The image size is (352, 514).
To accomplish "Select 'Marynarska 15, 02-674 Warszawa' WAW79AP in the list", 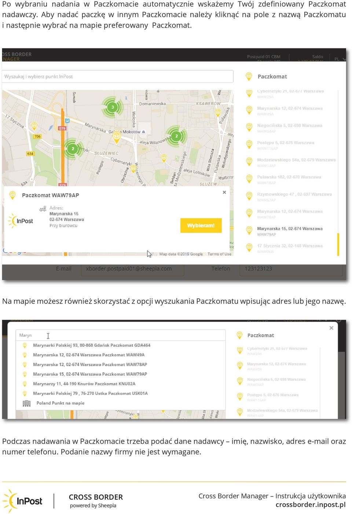I will (290, 231).
